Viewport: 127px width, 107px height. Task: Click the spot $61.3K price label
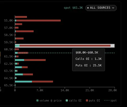(73, 8)
